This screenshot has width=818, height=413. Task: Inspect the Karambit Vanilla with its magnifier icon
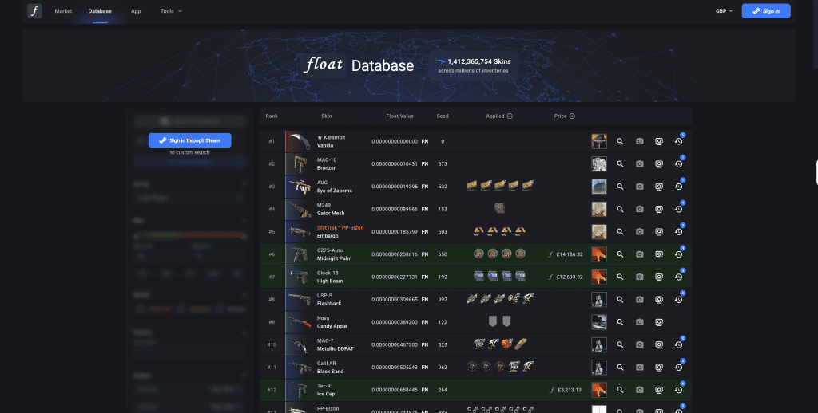[620, 141]
